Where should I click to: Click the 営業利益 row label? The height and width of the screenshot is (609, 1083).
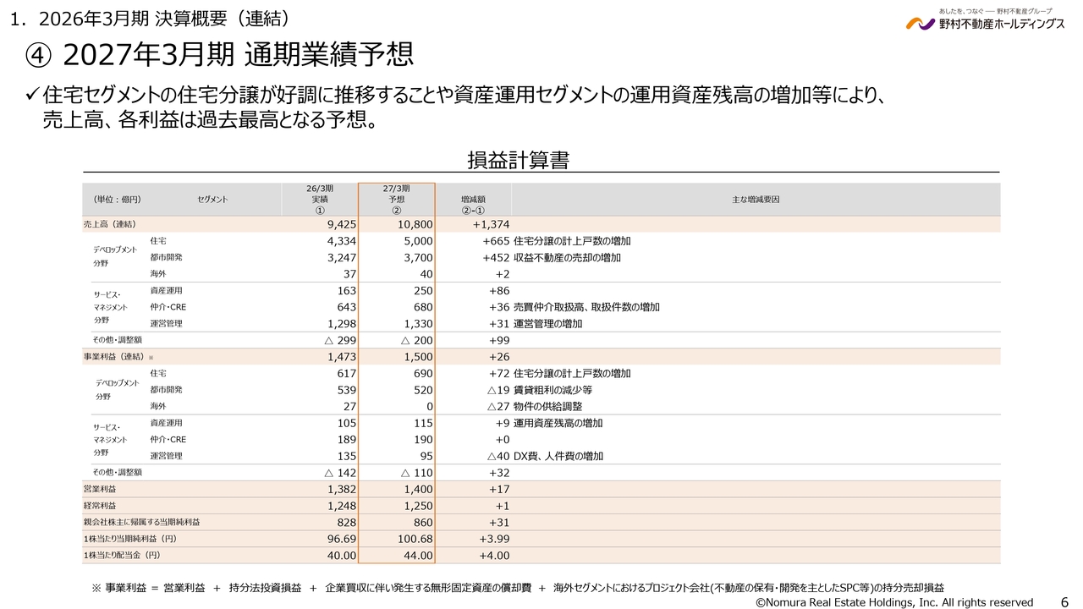[x=101, y=489]
